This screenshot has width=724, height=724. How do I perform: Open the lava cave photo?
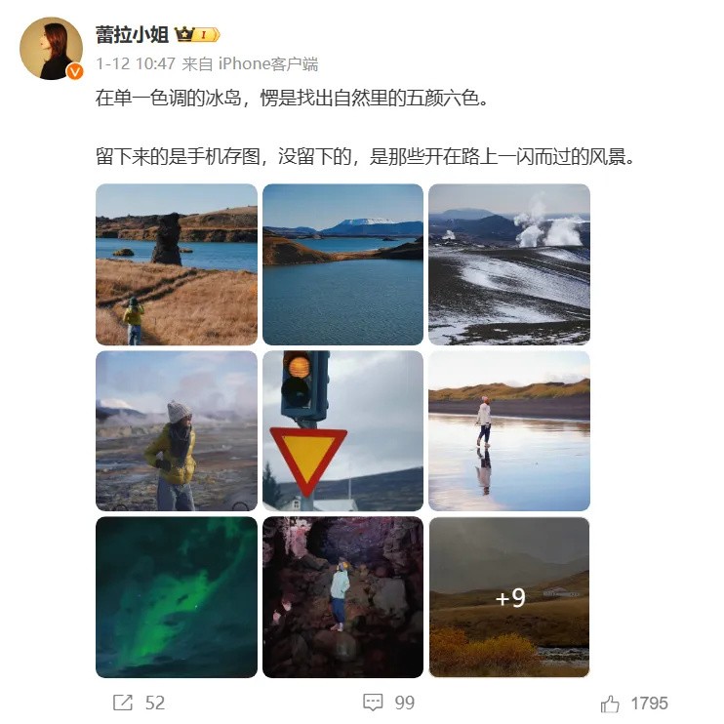pos(342,597)
